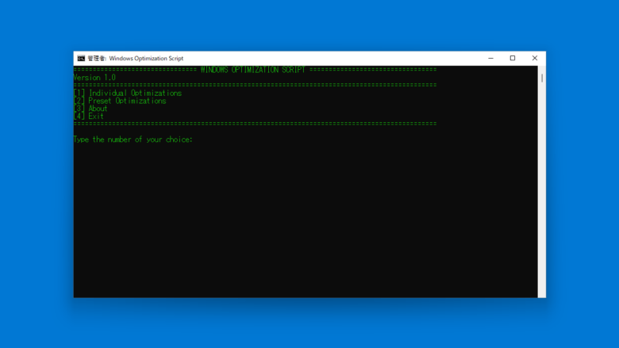
Task: Click the console vertical scrollbar thumb
Action: (542, 78)
